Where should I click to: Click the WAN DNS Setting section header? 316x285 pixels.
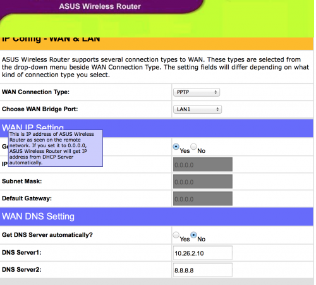pos(157,217)
